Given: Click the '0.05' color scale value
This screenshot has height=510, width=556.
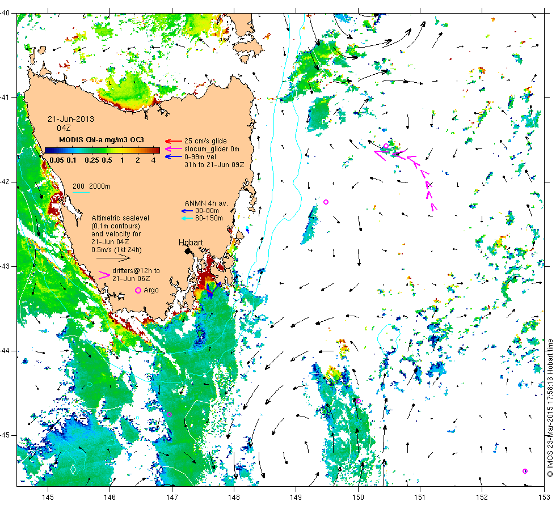Looking at the screenshot, I should tap(57, 160).
